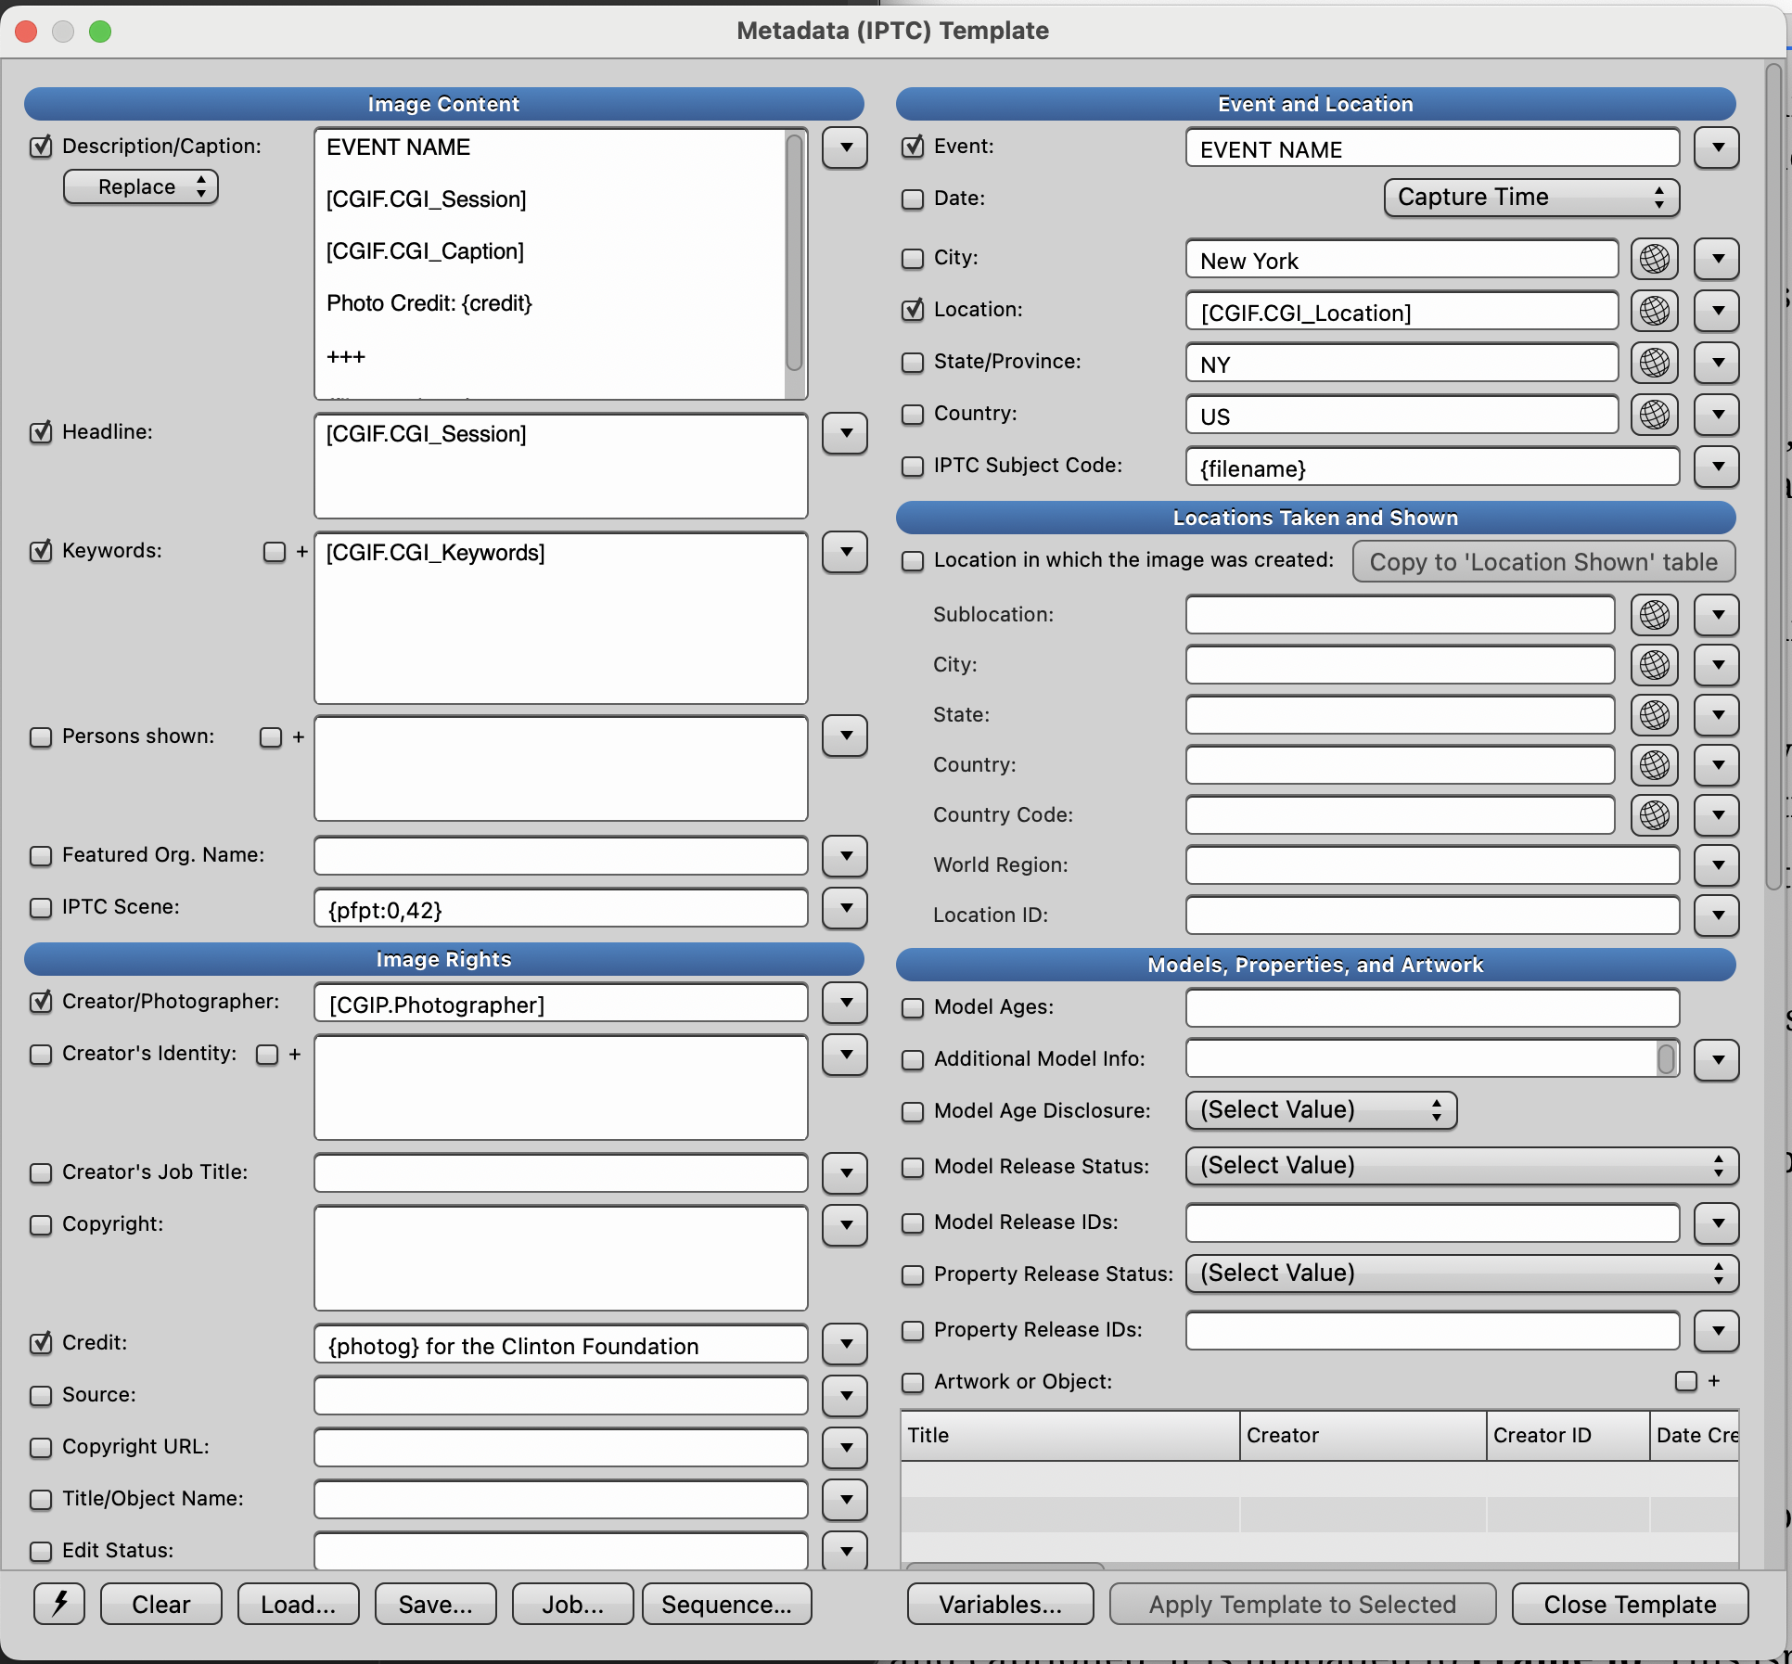
Task: Open the Replace mode dropdown under Description/Caption
Action: click(x=141, y=187)
